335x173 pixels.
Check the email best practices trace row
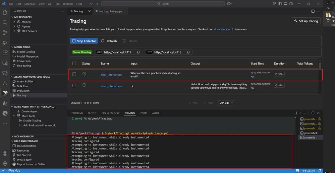(74, 74)
